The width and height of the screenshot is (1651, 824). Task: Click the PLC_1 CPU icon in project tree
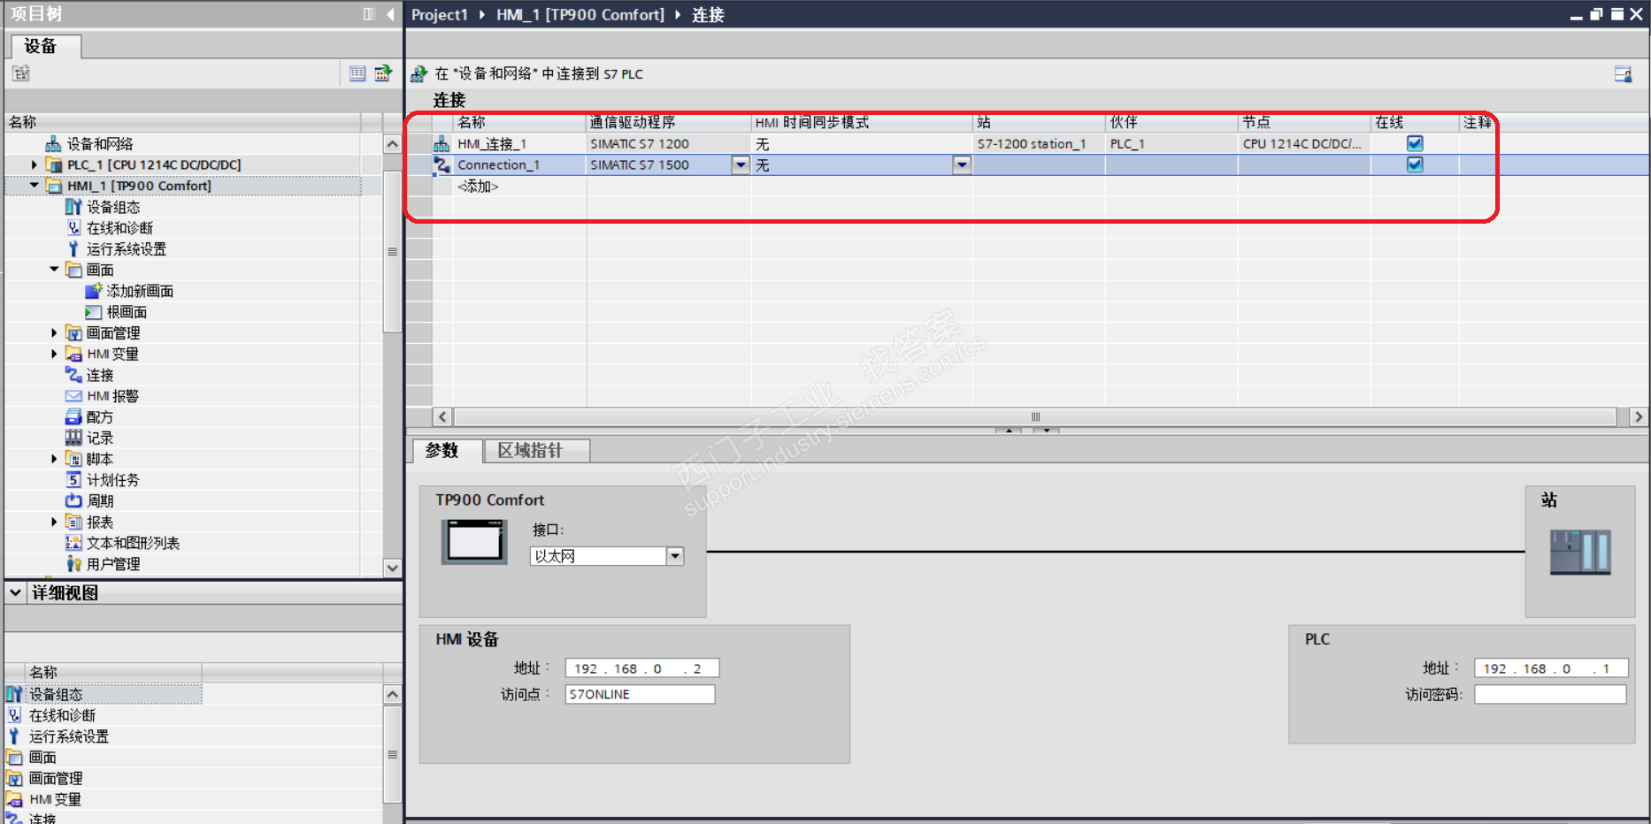point(53,164)
